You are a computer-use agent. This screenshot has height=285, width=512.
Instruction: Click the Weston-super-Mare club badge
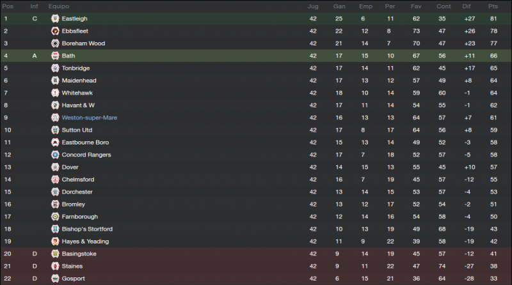[x=55, y=118]
